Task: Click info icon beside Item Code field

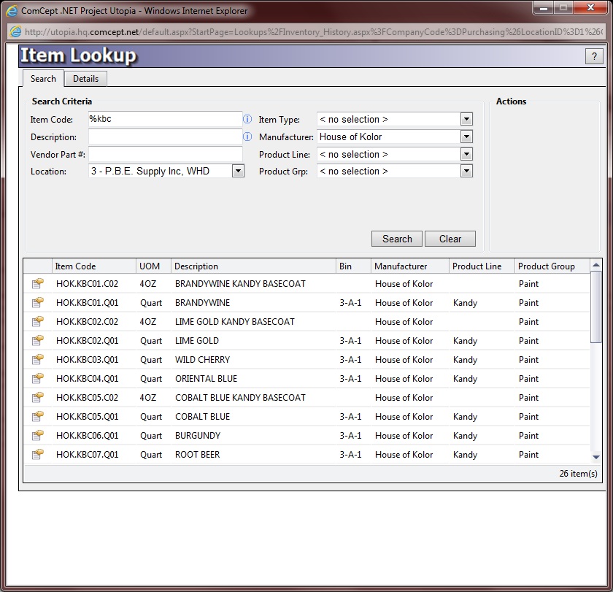Action: tap(247, 119)
